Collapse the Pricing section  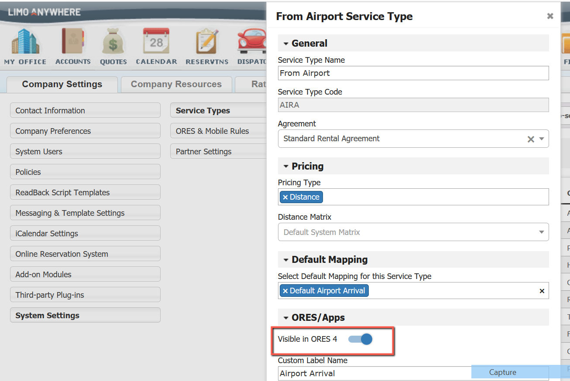pyautogui.click(x=287, y=166)
